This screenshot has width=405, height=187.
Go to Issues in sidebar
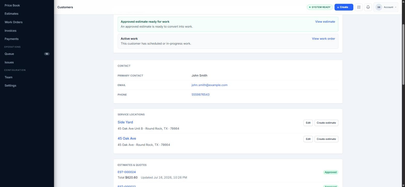pyautogui.click(x=9, y=62)
